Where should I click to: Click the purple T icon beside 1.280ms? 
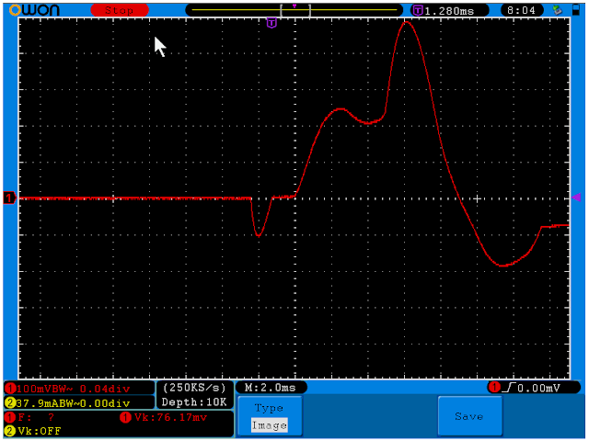tap(417, 10)
